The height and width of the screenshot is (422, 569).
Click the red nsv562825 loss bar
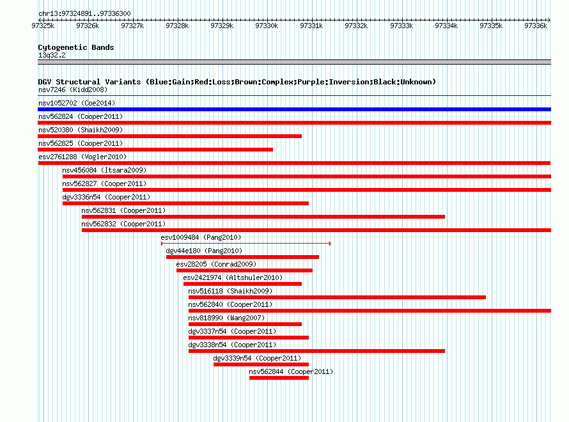(x=155, y=150)
